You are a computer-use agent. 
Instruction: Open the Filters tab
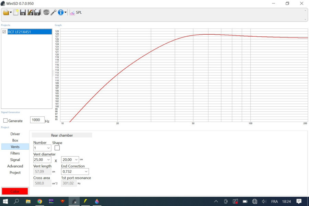(15, 153)
